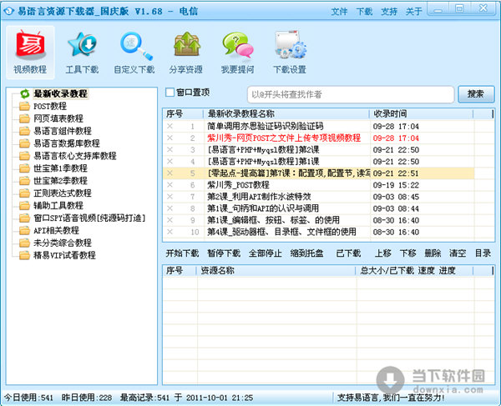Image resolution: width=501 pixels, height=406 pixels.
Task: Click the 搜索 search button
Action: point(476,94)
